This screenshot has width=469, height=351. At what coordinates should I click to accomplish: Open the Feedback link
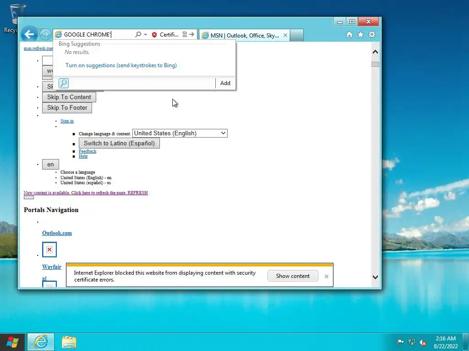pyautogui.click(x=87, y=151)
